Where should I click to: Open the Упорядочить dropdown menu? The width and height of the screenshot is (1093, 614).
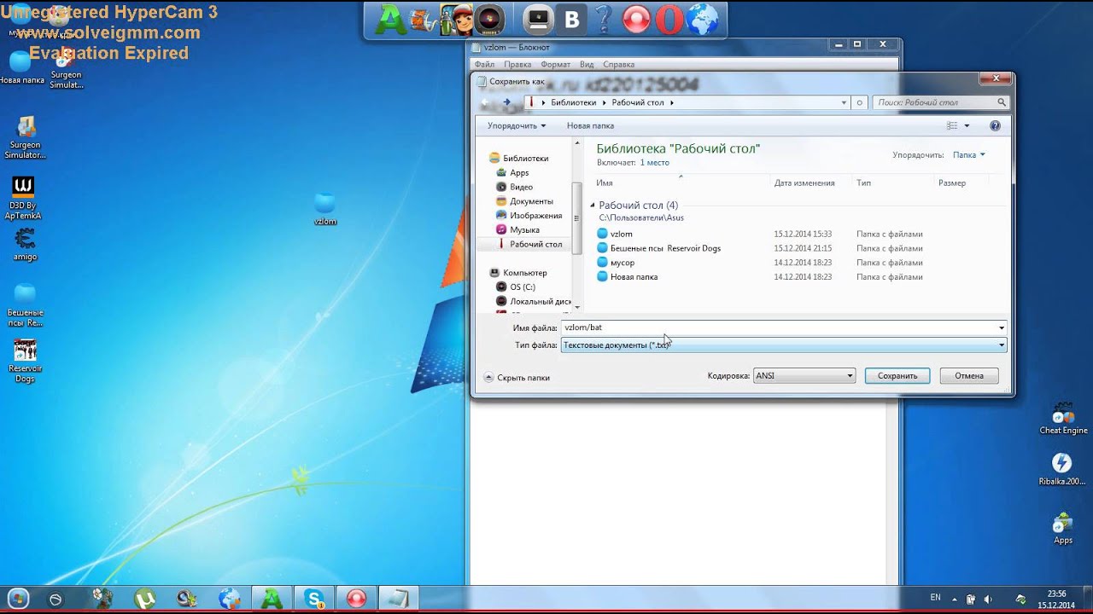coord(517,125)
